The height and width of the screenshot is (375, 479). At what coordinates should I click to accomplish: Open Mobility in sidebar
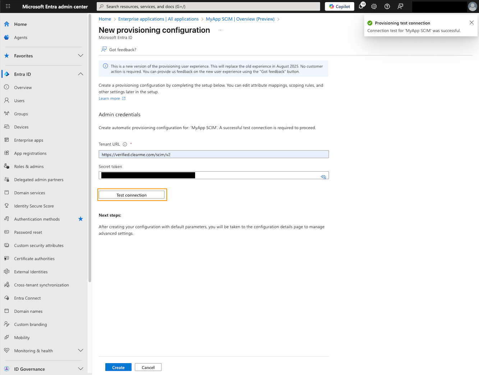pos(22,338)
